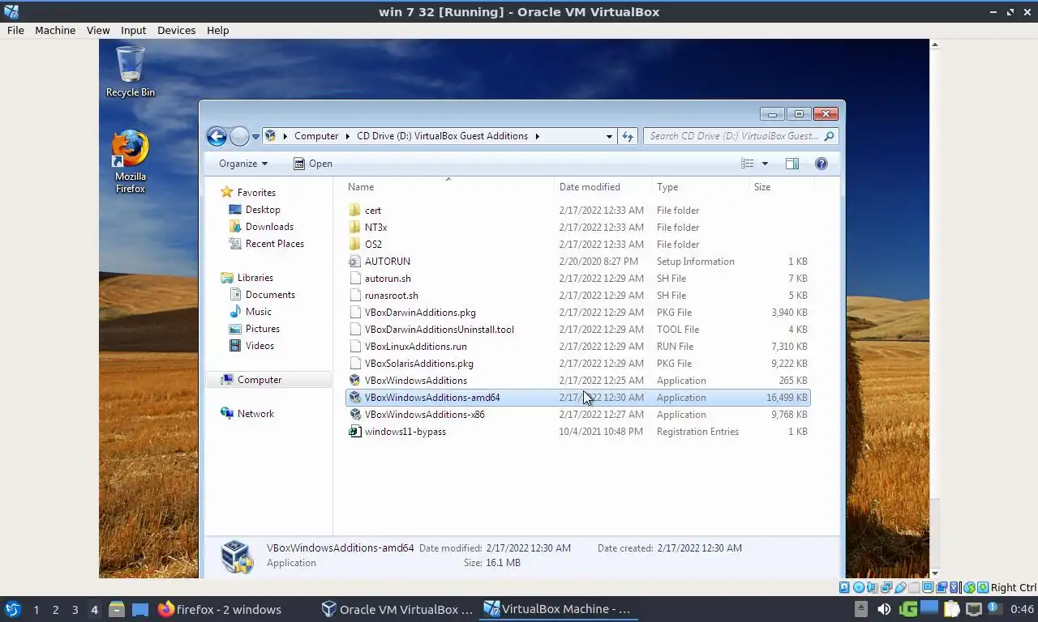The width and height of the screenshot is (1038, 622).
Task: Click the host network tray icon
Action: pos(974,609)
